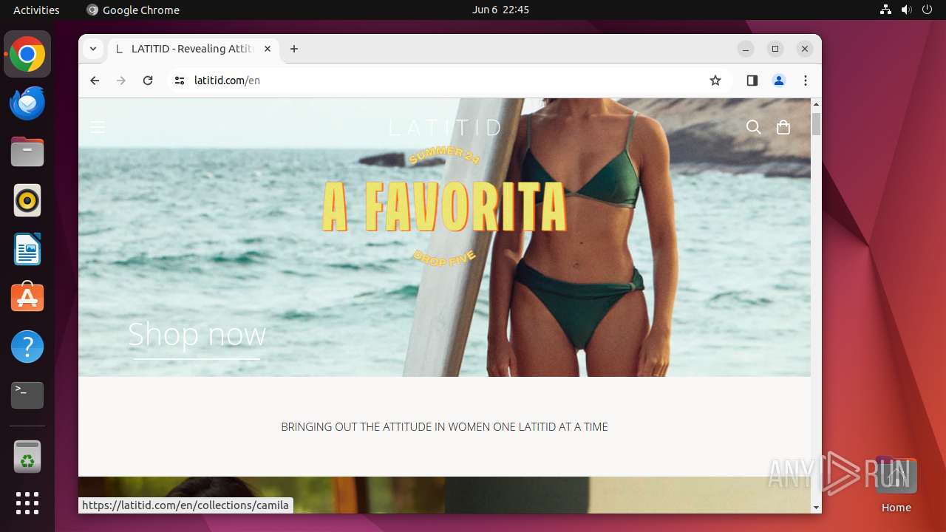Click the page scrollbar up arrow
Viewport: 946px width, 532px height.
pos(816,104)
